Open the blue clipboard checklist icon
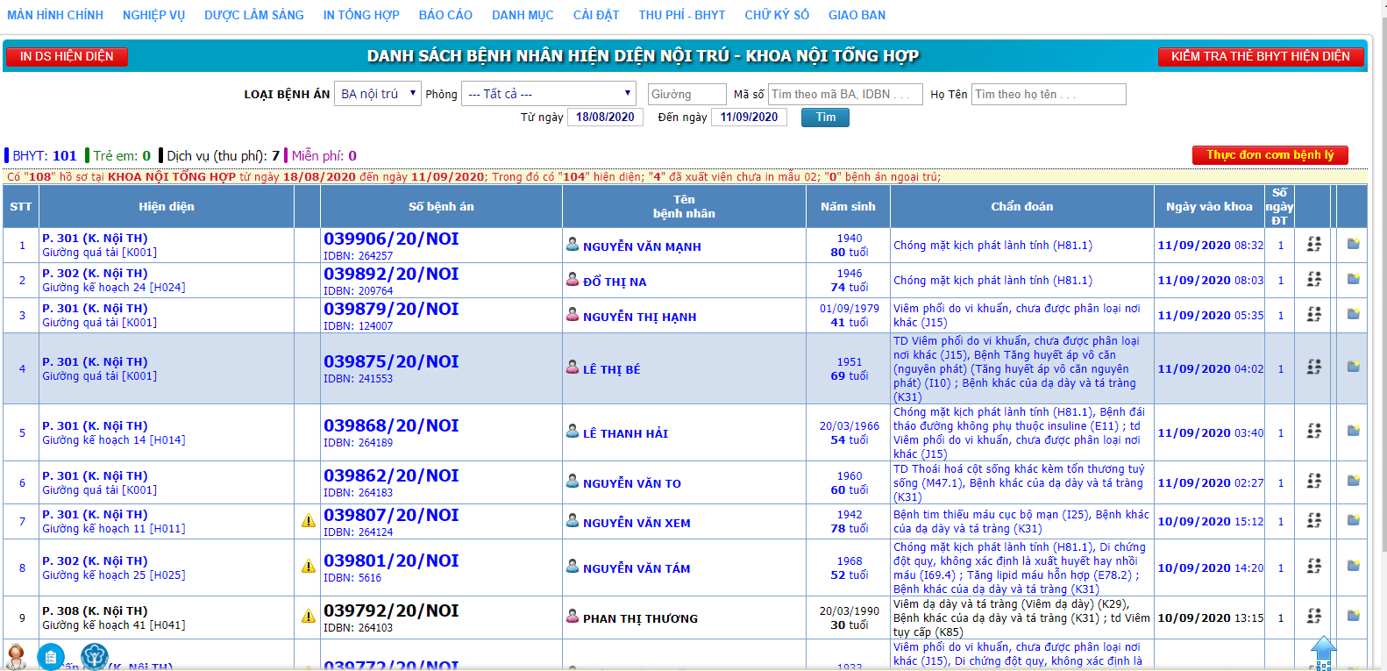Image resolution: width=1387 pixels, height=671 pixels. (x=51, y=656)
